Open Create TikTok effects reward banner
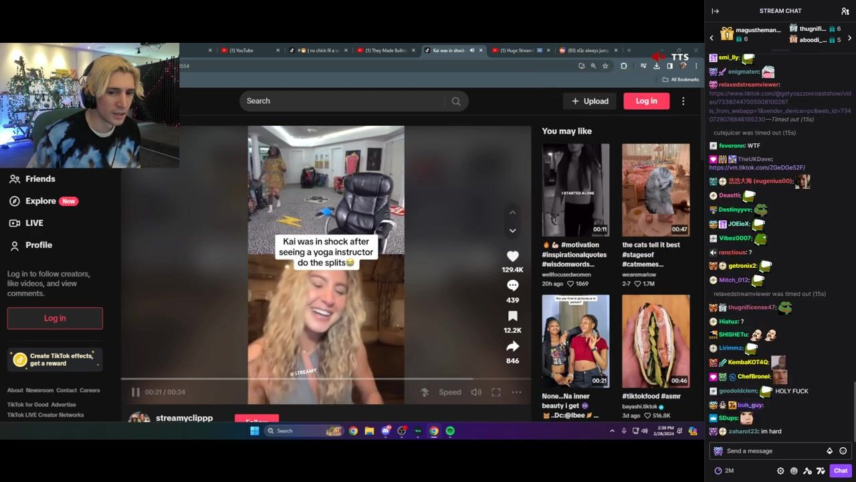Screen dimensions: 856x482 pos(55,359)
